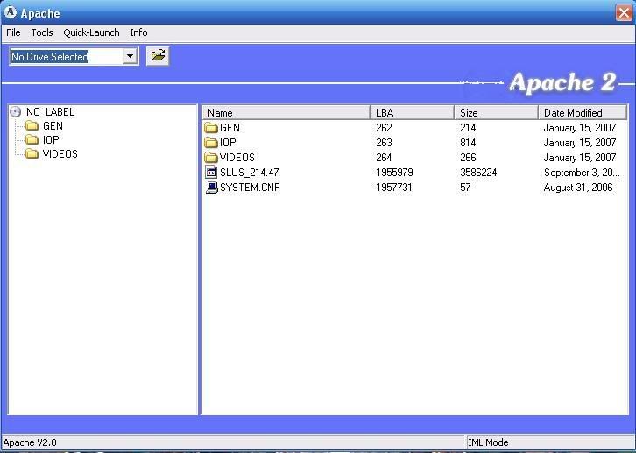Click size value 266
The width and height of the screenshot is (636, 453).
click(468, 158)
